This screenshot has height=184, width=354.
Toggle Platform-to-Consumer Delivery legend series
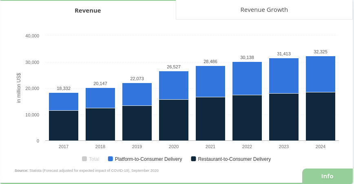click(145, 159)
